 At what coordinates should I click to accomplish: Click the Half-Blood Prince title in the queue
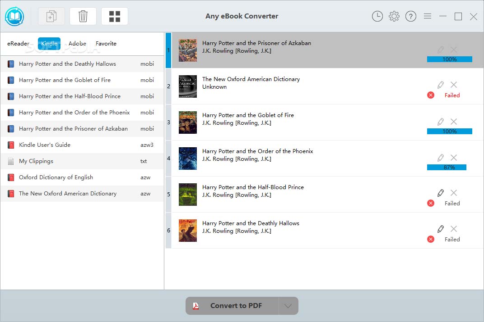[x=253, y=187]
